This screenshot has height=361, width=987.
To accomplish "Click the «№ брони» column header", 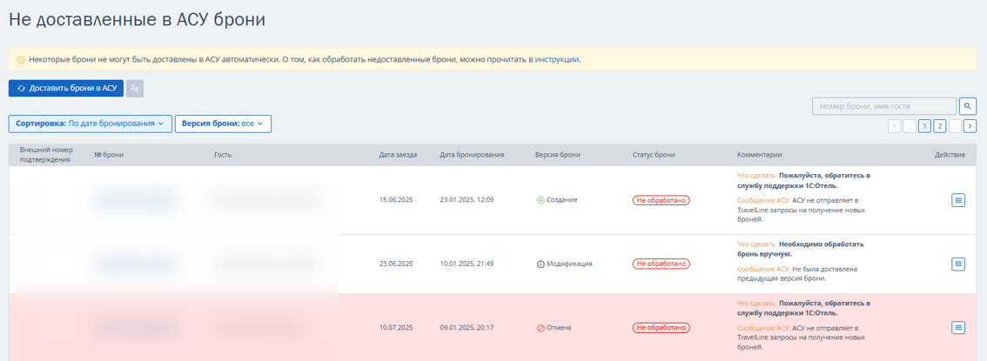I will point(109,155).
